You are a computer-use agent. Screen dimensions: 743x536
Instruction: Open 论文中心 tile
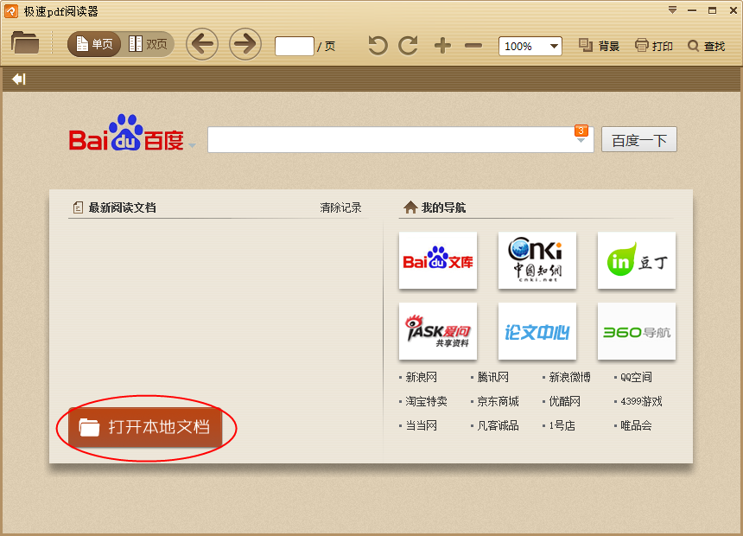537,331
